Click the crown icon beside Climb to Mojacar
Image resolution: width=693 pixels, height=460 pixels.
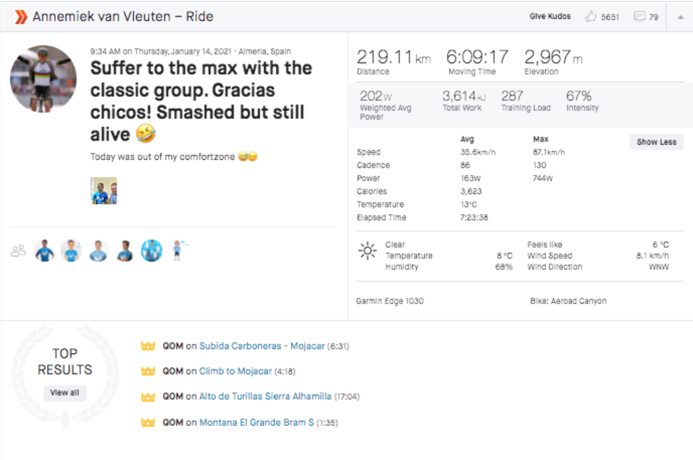point(148,371)
